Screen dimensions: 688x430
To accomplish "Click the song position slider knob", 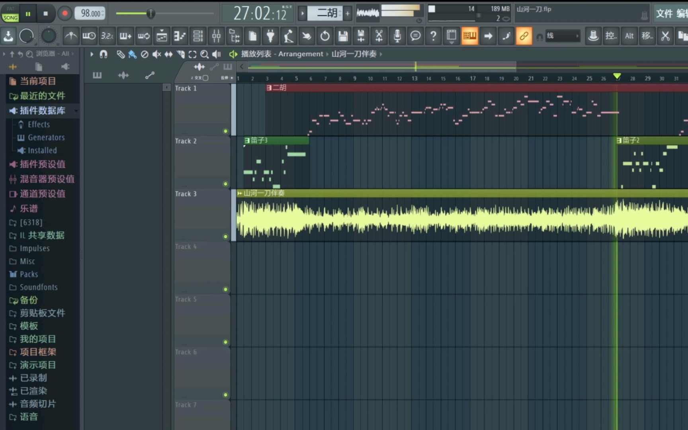I will coord(150,14).
